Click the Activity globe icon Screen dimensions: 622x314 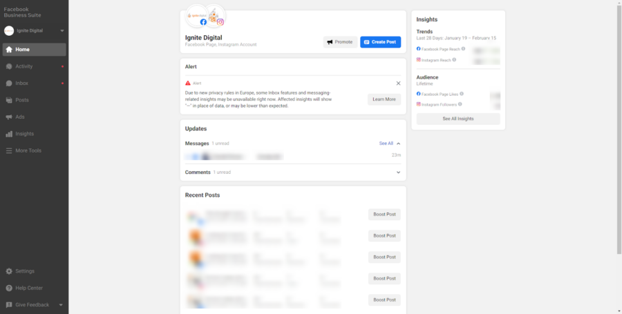click(x=9, y=66)
